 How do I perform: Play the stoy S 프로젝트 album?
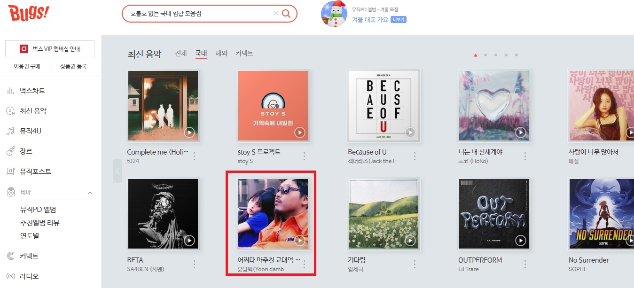[x=300, y=132]
